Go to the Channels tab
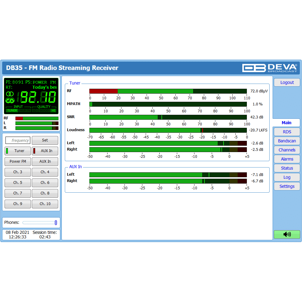The width and height of the screenshot is (302, 302). pos(287,150)
